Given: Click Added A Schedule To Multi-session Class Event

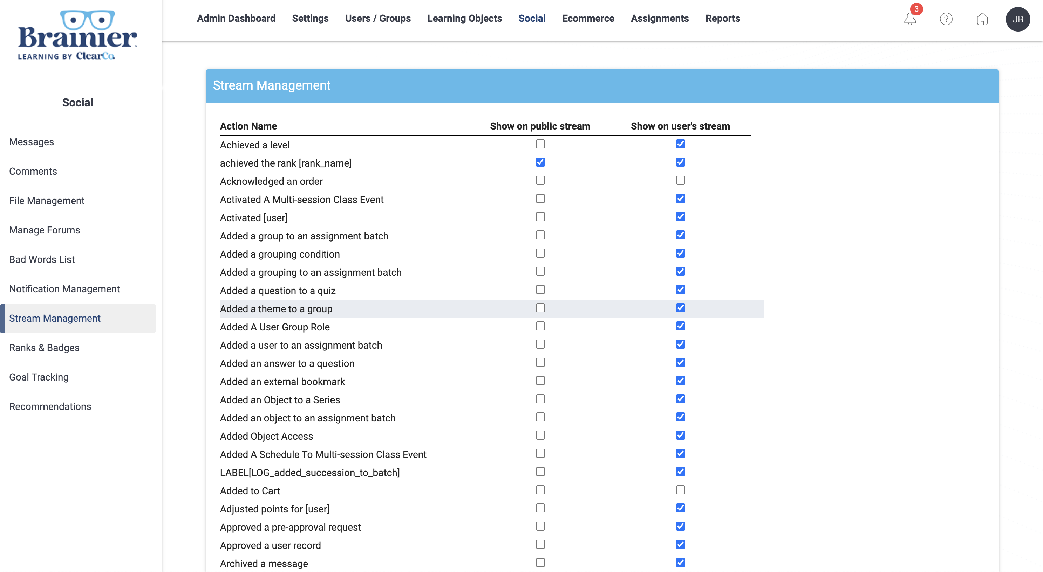Looking at the screenshot, I should (x=323, y=455).
